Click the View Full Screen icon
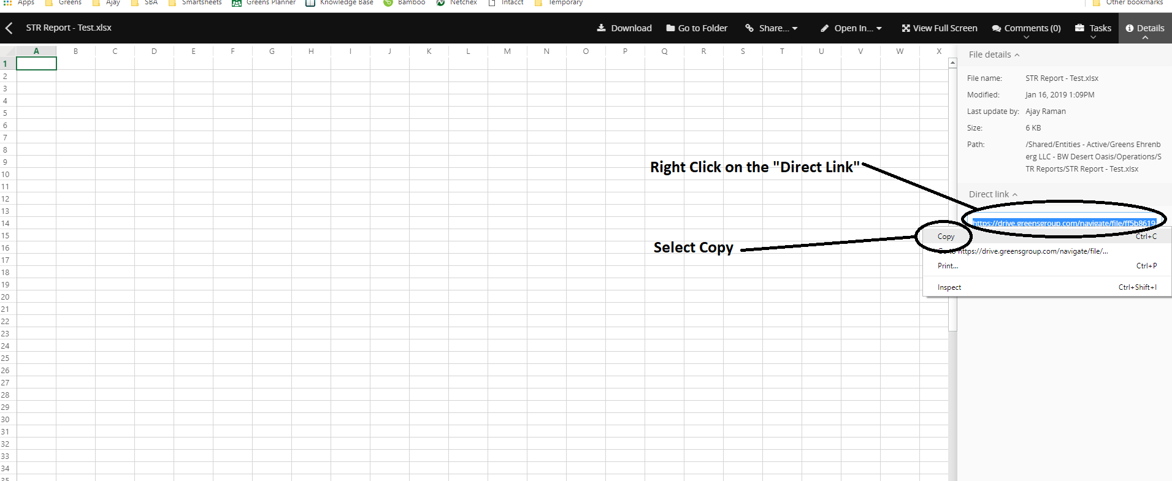1172x481 pixels. pos(905,28)
